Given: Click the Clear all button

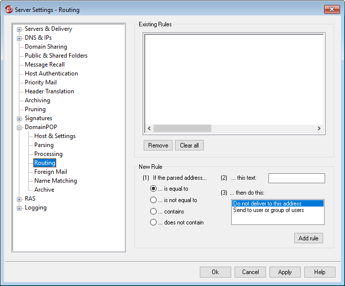Looking at the screenshot, I should (189, 145).
